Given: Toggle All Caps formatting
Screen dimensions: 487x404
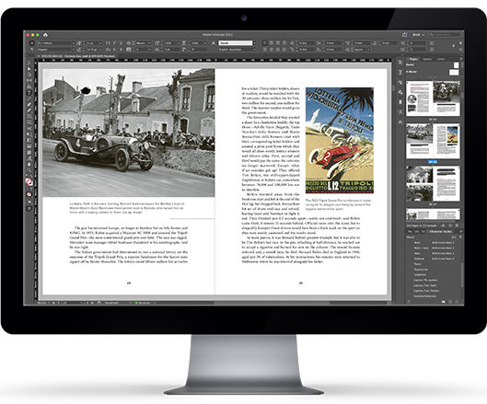Looking at the screenshot, I should [108, 43].
